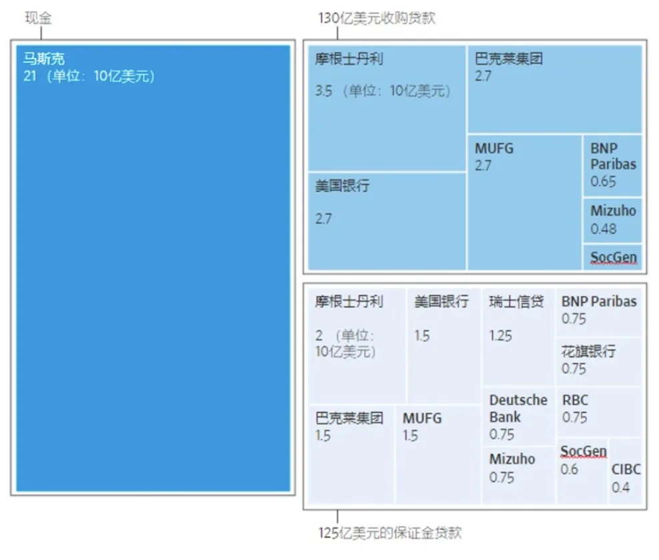Click the 美国银行 1.5 block
This screenshot has width=659, height=560.
click(444, 345)
